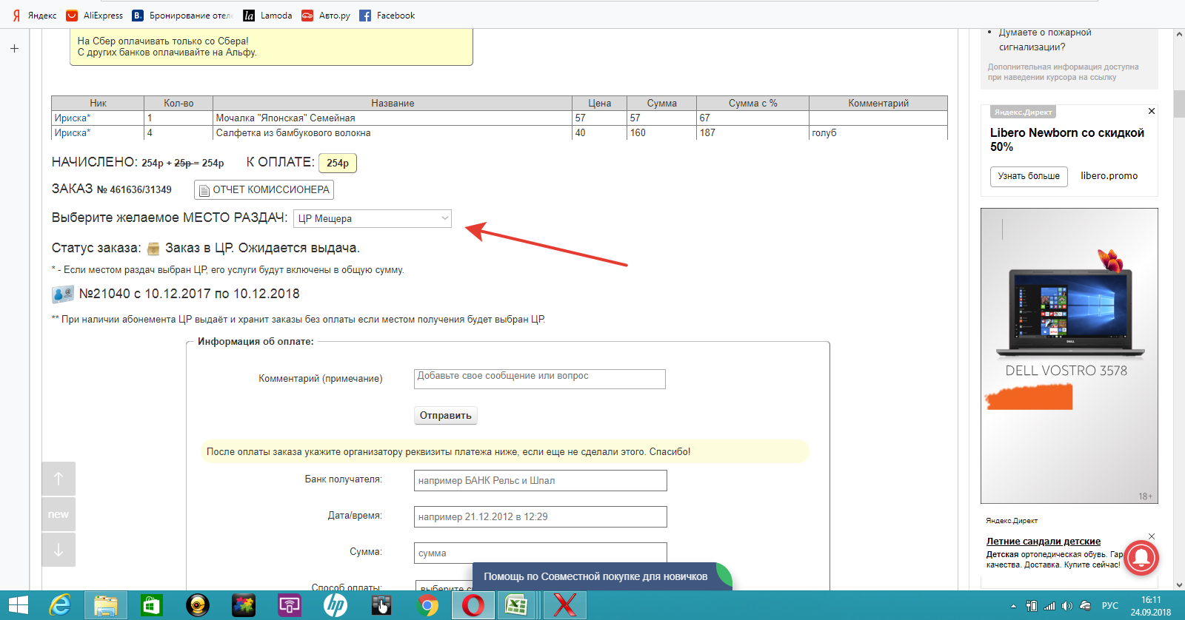Expand the МЕСТО РАЗДАЧ dropdown
Image resolution: width=1185 pixels, height=620 pixels.
click(x=373, y=218)
